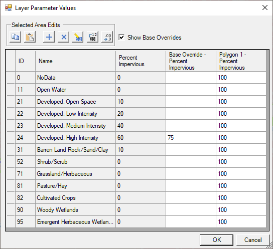The height and width of the screenshot is (249, 273).
Task: Click the Copy selected cells icon
Action: 16,37
